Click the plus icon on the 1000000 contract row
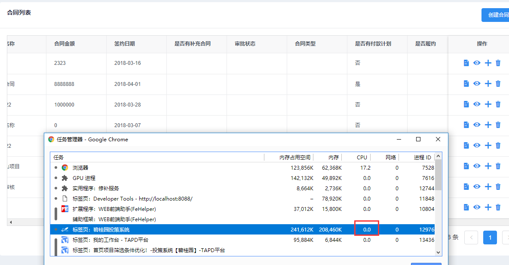Image resolution: width=509 pixels, height=265 pixels. pos(488,104)
